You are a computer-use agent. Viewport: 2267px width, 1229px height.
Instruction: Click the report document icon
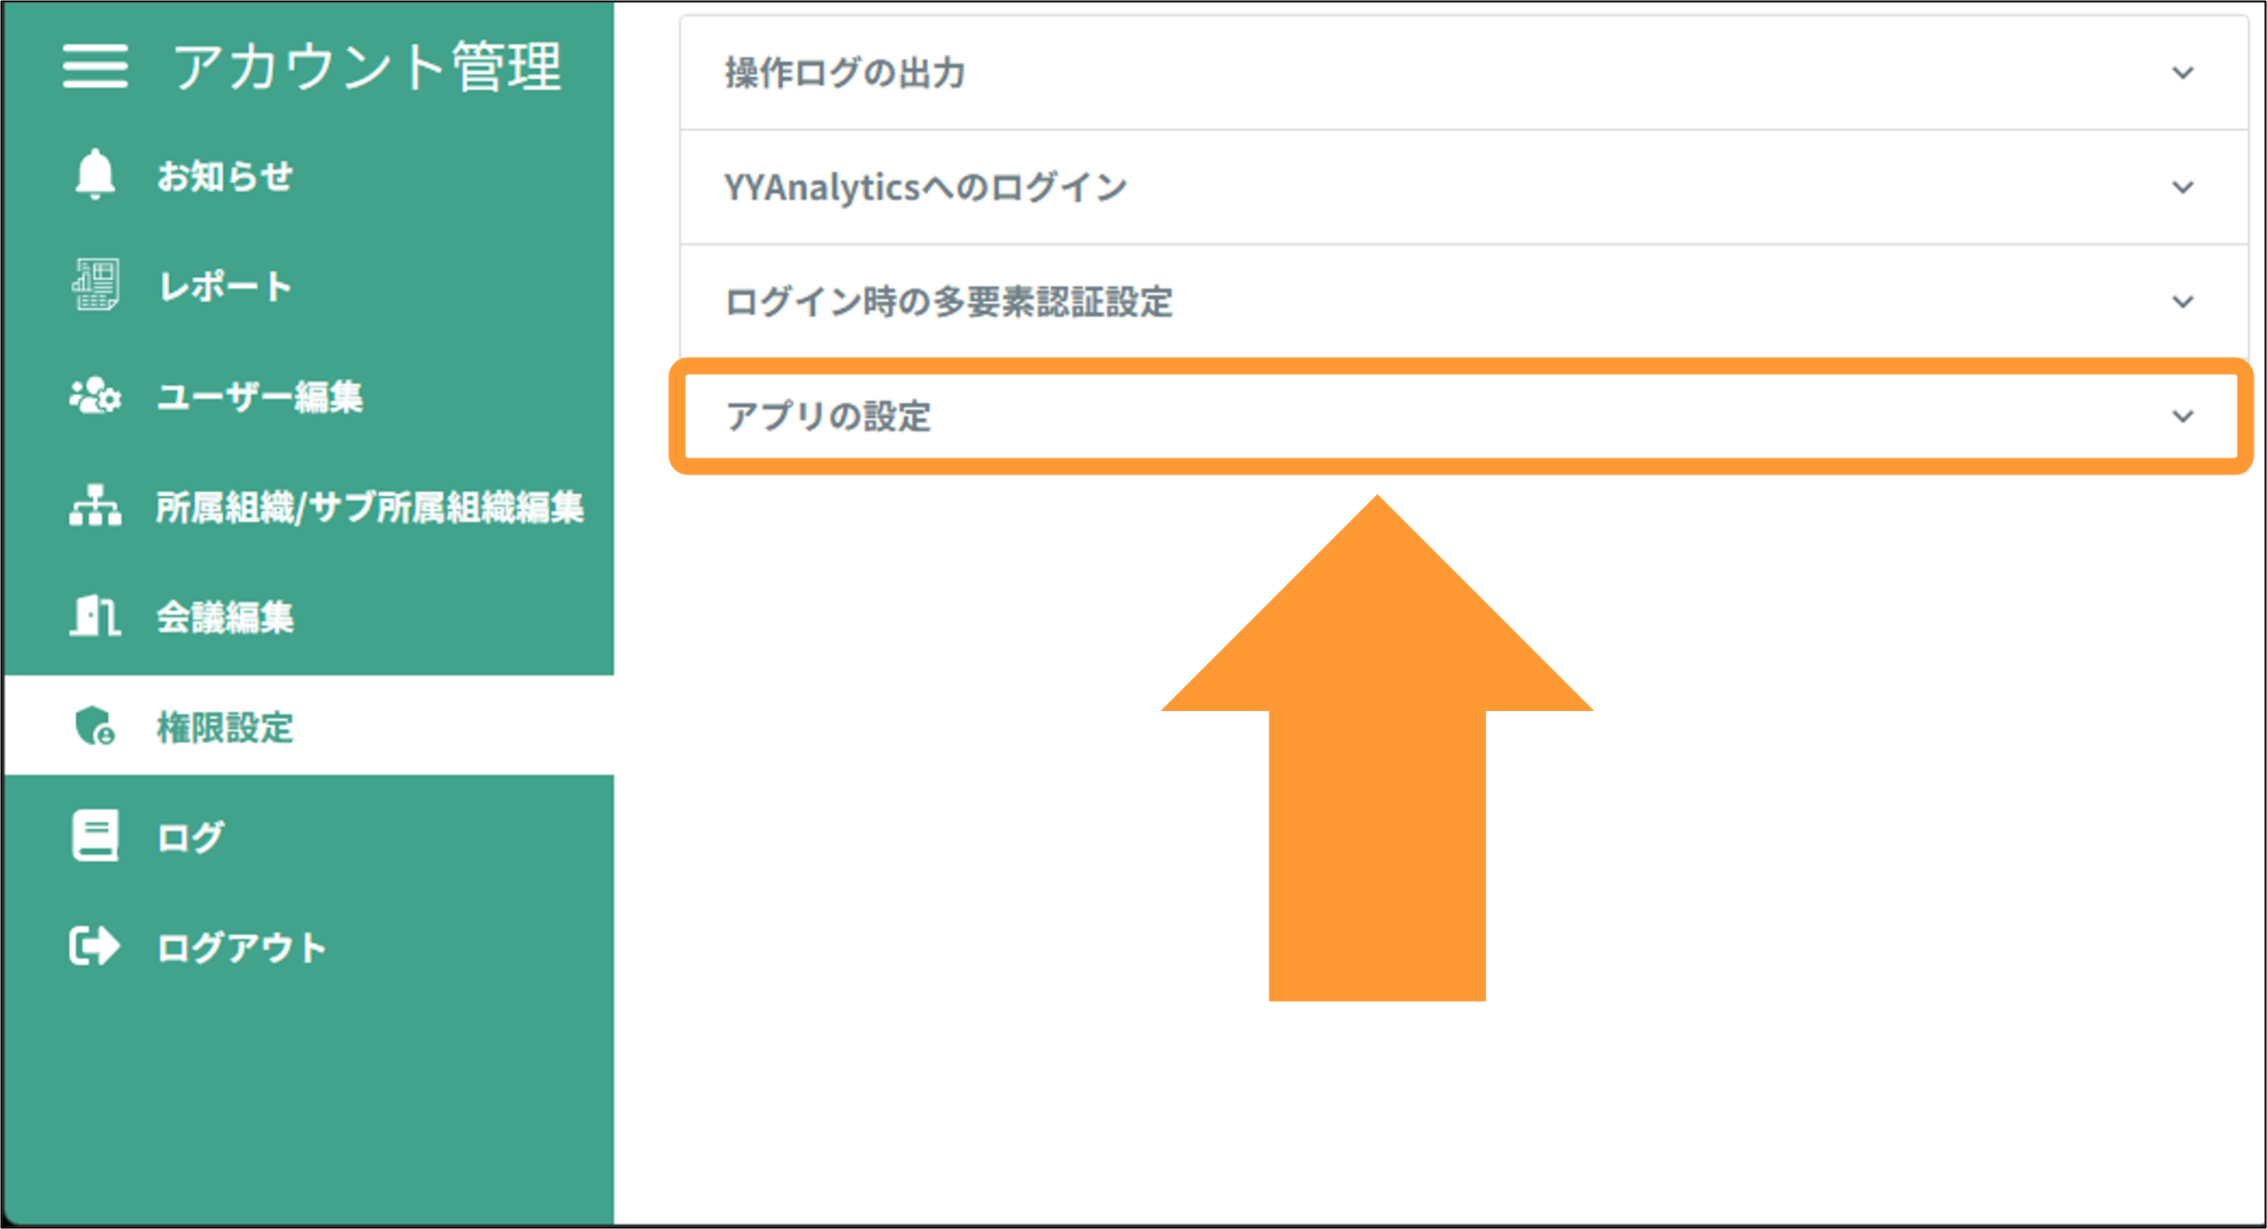pyautogui.click(x=95, y=284)
